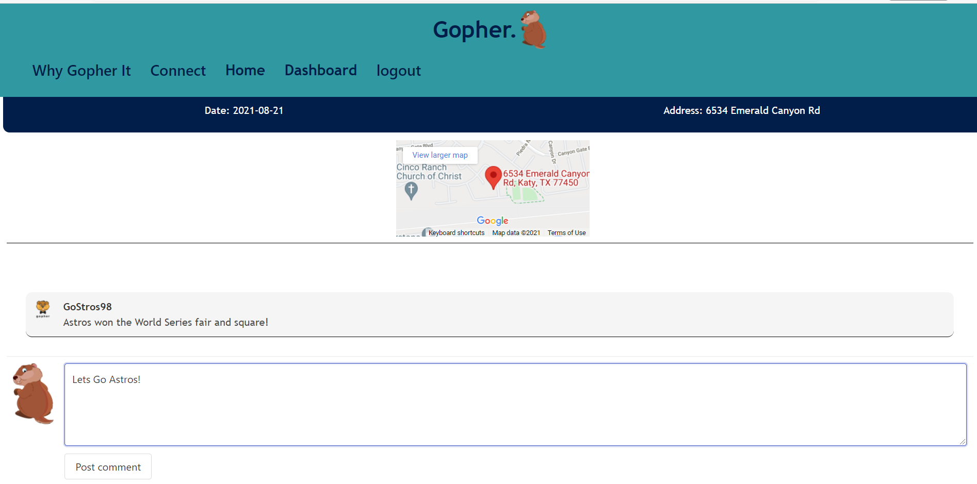The width and height of the screenshot is (977, 484).
Task: Go to the Home page
Action: pos(245,70)
